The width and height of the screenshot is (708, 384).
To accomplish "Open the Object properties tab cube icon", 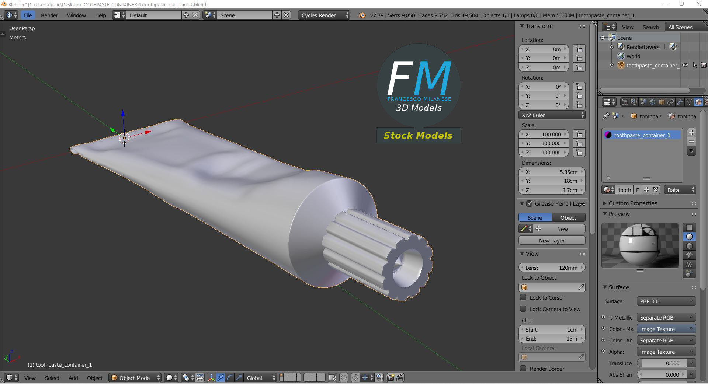I will pos(662,102).
